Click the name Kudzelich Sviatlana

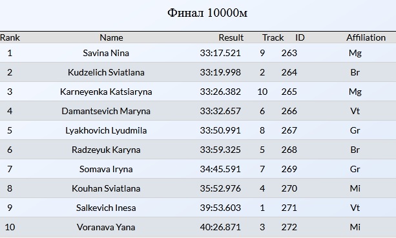tap(106, 72)
